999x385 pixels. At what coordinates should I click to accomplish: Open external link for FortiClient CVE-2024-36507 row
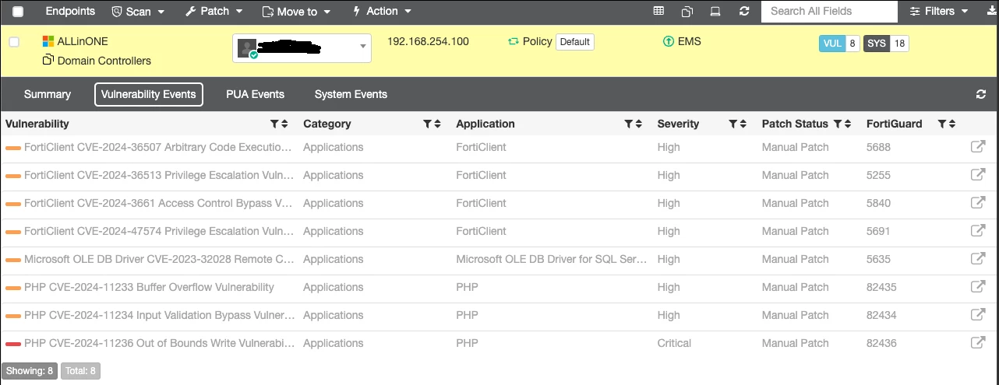click(x=978, y=147)
